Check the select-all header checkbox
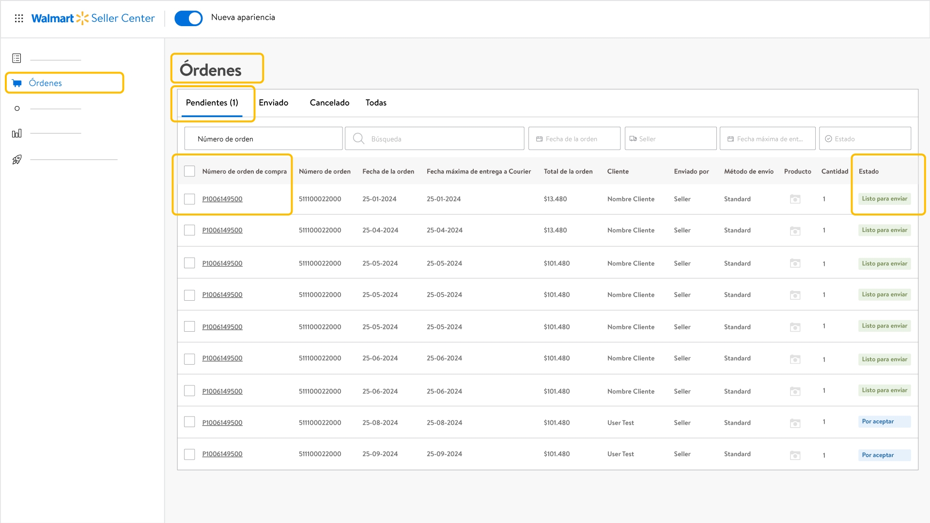 tap(189, 171)
